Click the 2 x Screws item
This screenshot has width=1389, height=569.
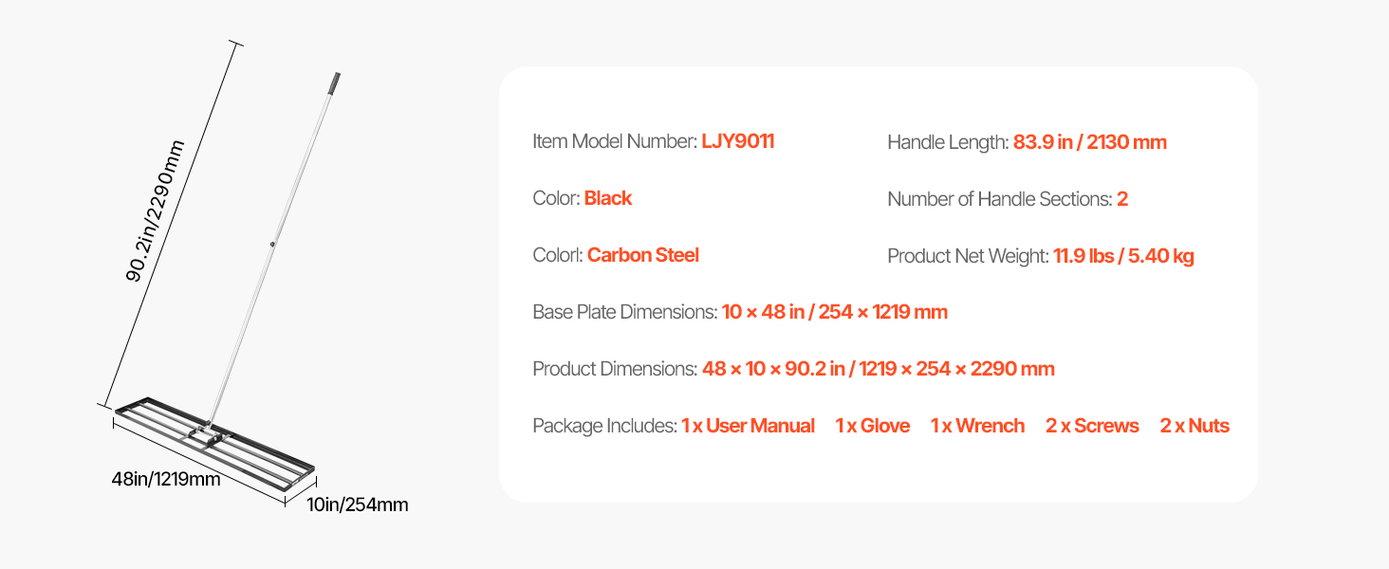pos(1092,426)
